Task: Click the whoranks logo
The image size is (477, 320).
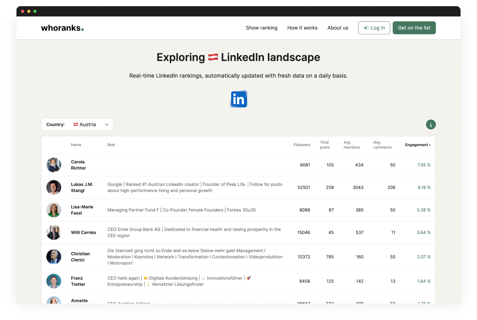Action: point(62,28)
